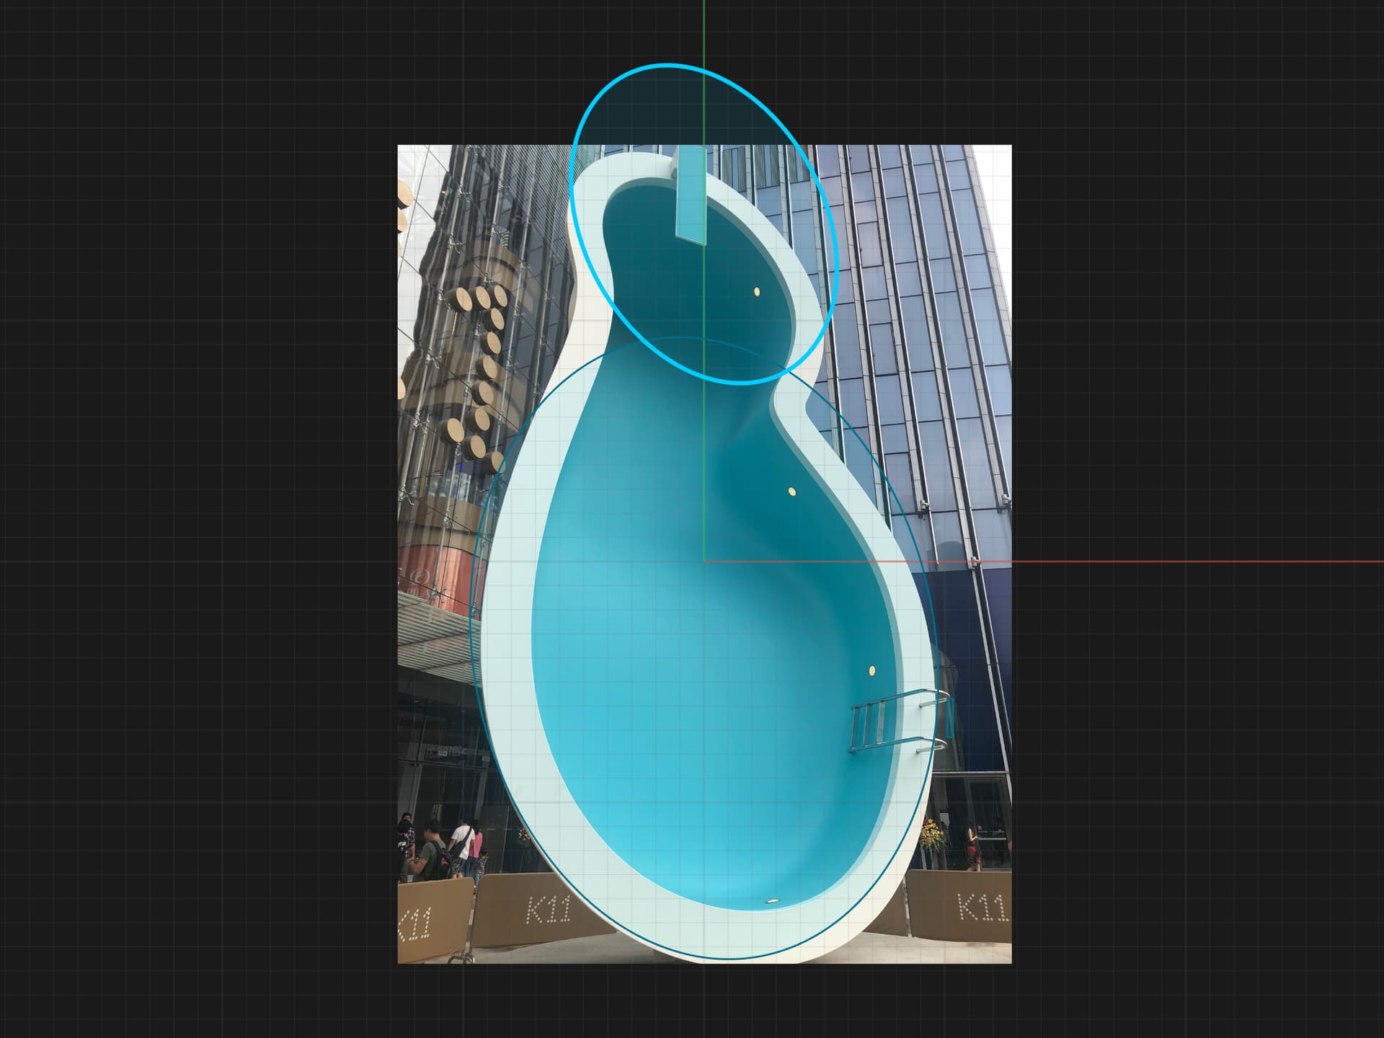Click the diving board at the pool top
The height and width of the screenshot is (1038, 1384).
691,193
